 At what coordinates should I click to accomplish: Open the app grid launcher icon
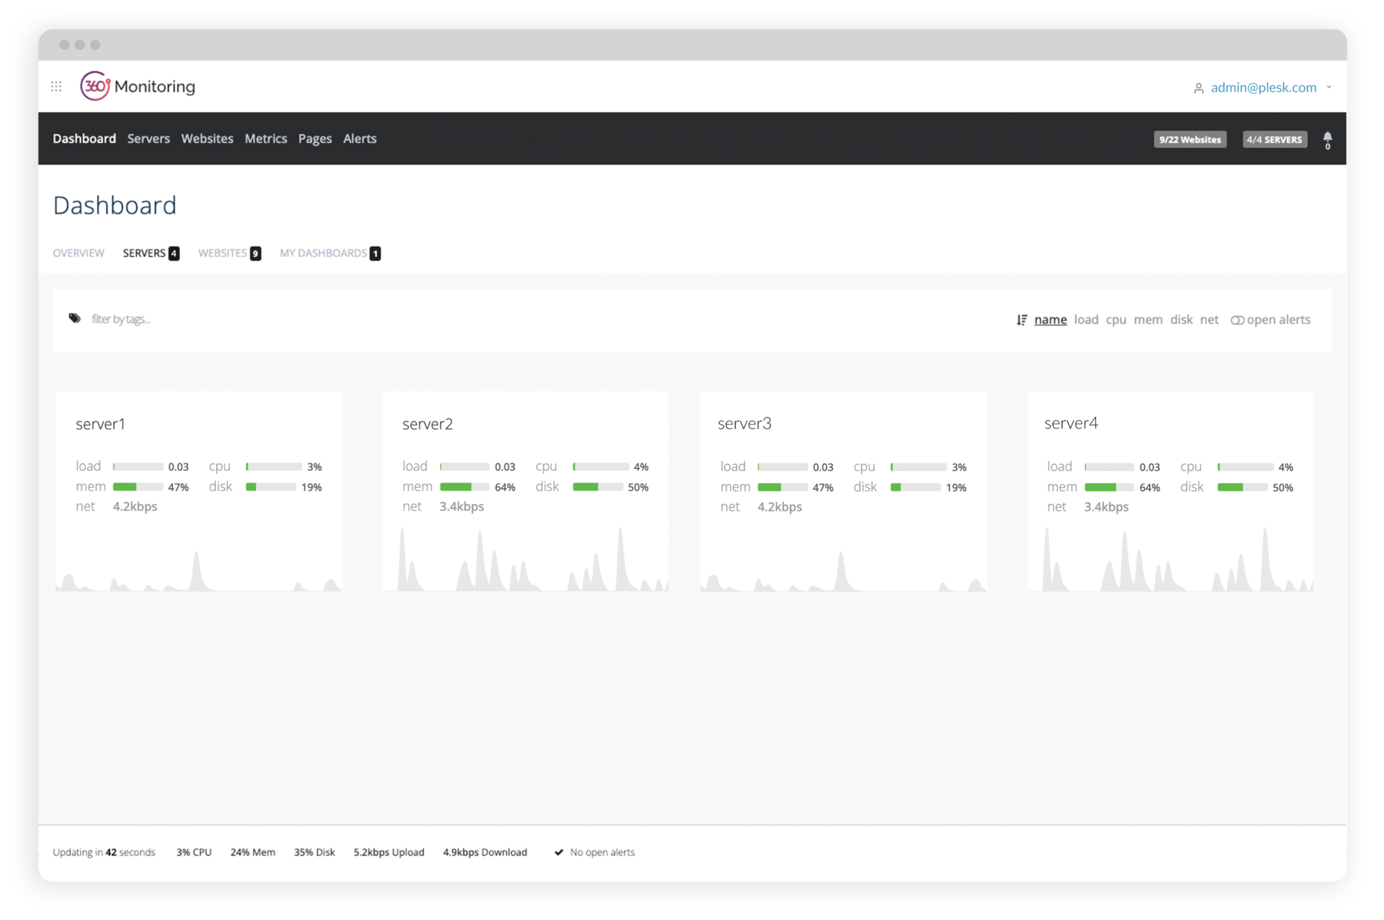pyautogui.click(x=57, y=86)
